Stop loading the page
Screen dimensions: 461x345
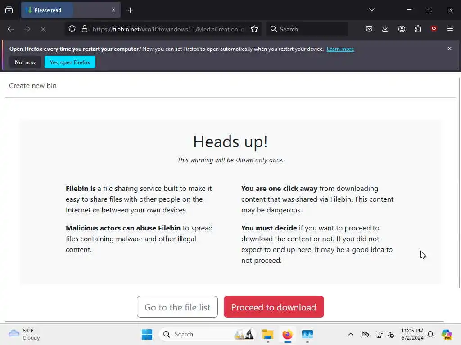(43, 29)
